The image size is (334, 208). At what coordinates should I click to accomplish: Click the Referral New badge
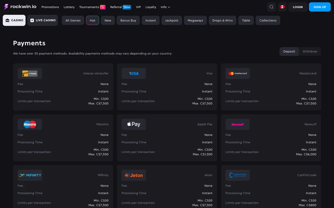[x=127, y=7]
